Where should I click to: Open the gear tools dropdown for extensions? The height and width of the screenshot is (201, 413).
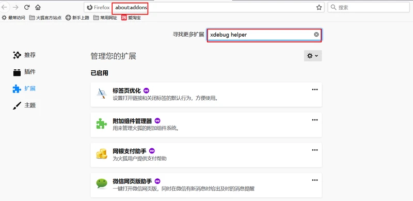313,56
